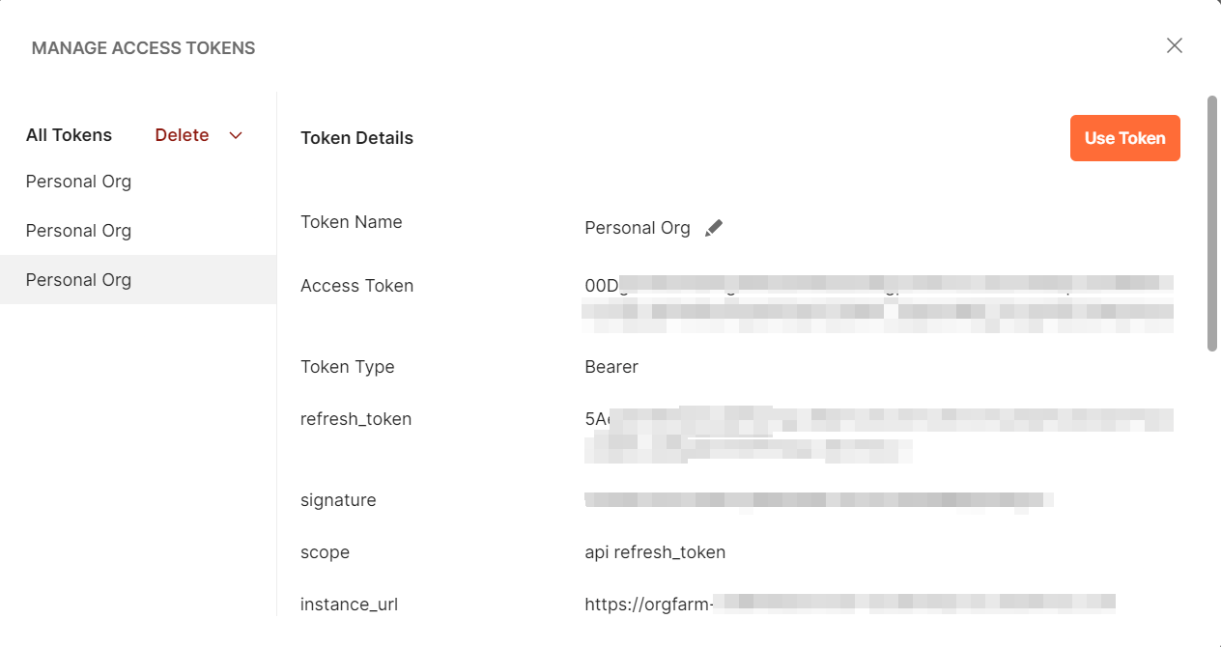The height and width of the screenshot is (647, 1221).
Task: Select the second Personal Org token
Action: click(x=78, y=231)
